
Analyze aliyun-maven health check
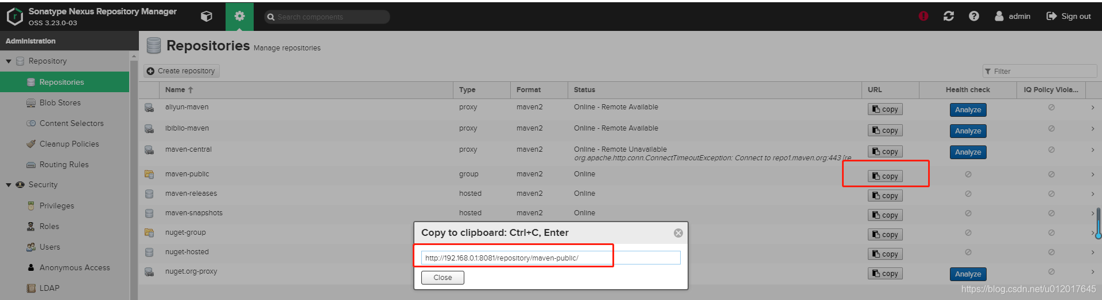pos(968,110)
